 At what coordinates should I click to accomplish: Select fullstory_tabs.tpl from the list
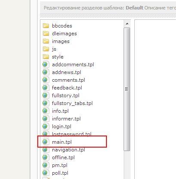(72, 103)
